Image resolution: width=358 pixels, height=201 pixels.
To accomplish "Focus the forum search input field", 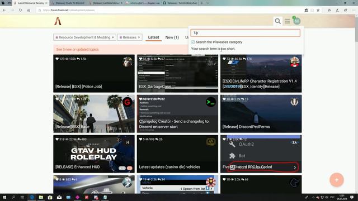I will tap(245, 33).
